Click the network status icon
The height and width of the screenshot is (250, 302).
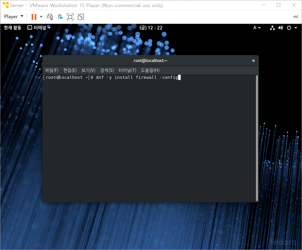pos(272,28)
